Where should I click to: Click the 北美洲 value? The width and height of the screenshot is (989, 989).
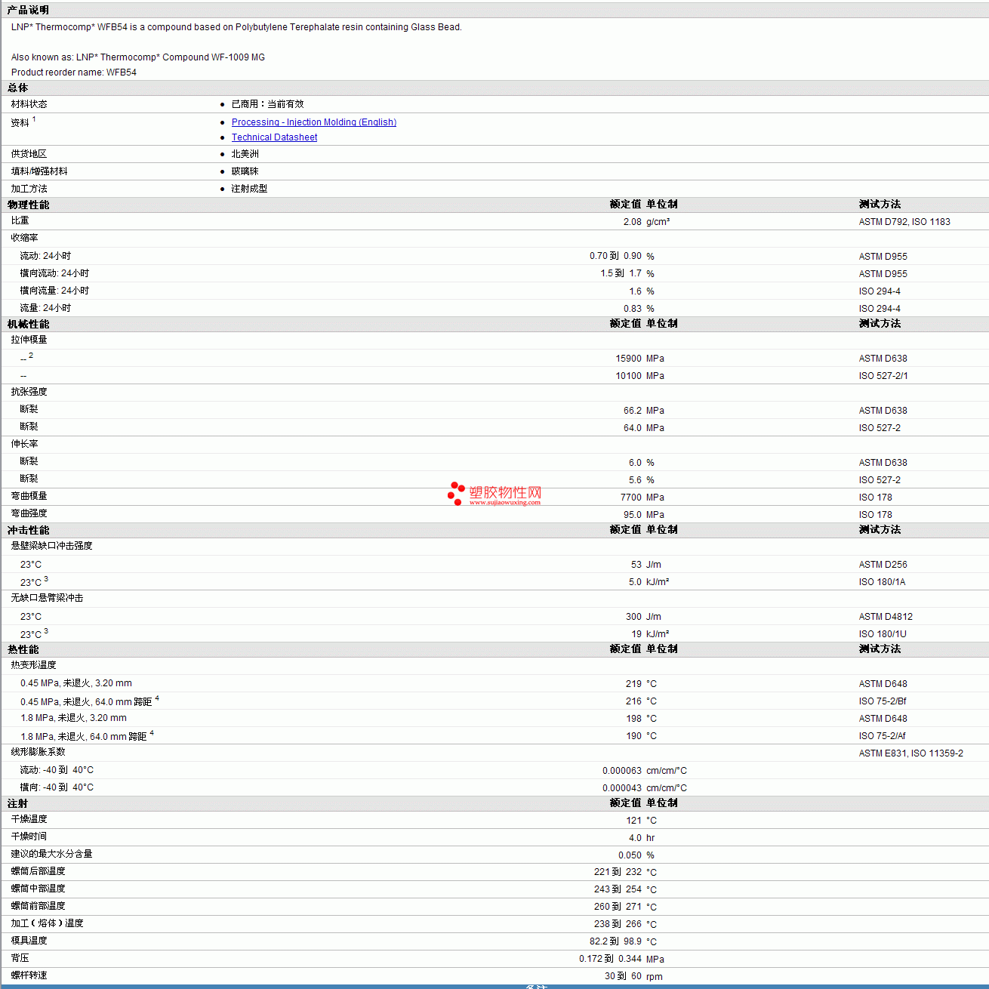pyautogui.click(x=245, y=154)
